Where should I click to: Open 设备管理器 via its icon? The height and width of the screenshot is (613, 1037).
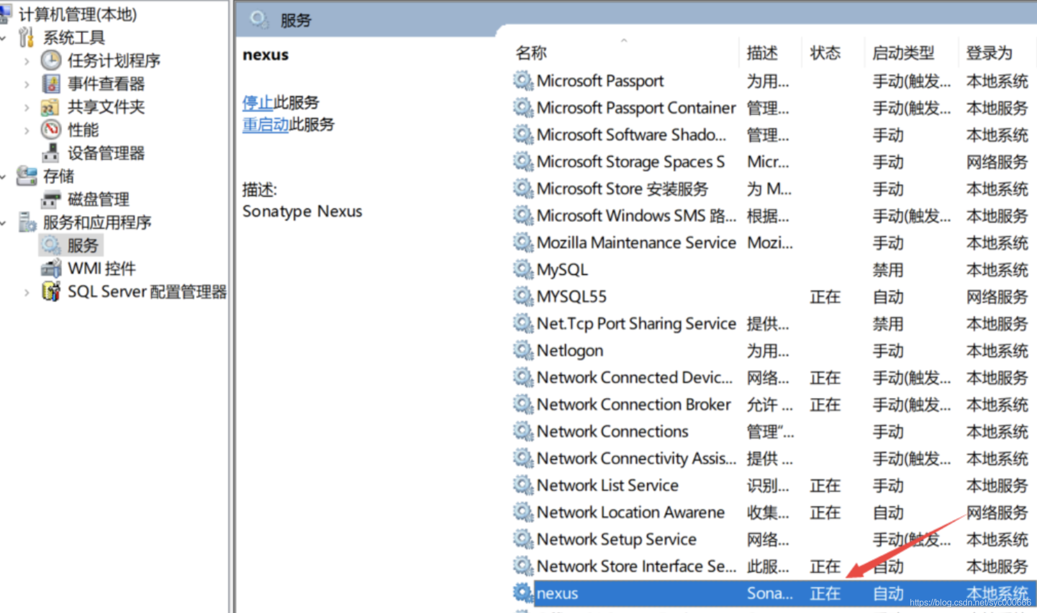52,153
